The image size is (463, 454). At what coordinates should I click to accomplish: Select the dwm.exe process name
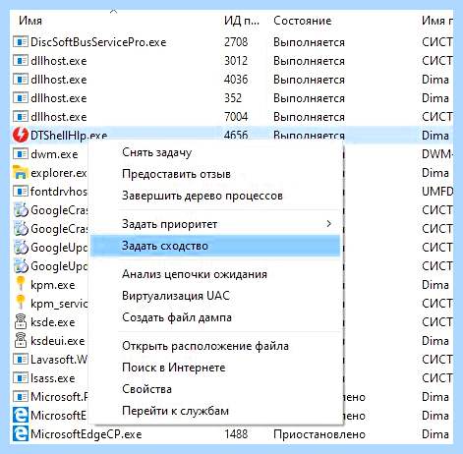click(x=54, y=154)
